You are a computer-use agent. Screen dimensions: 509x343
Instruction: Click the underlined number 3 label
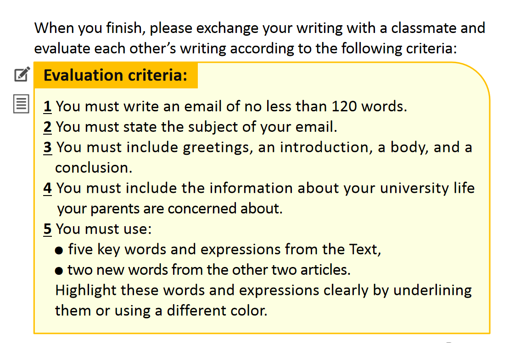click(47, 147)
